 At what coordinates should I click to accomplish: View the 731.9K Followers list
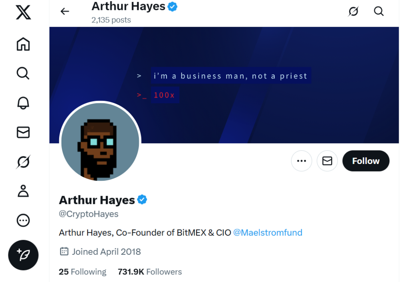coord(150,272)
